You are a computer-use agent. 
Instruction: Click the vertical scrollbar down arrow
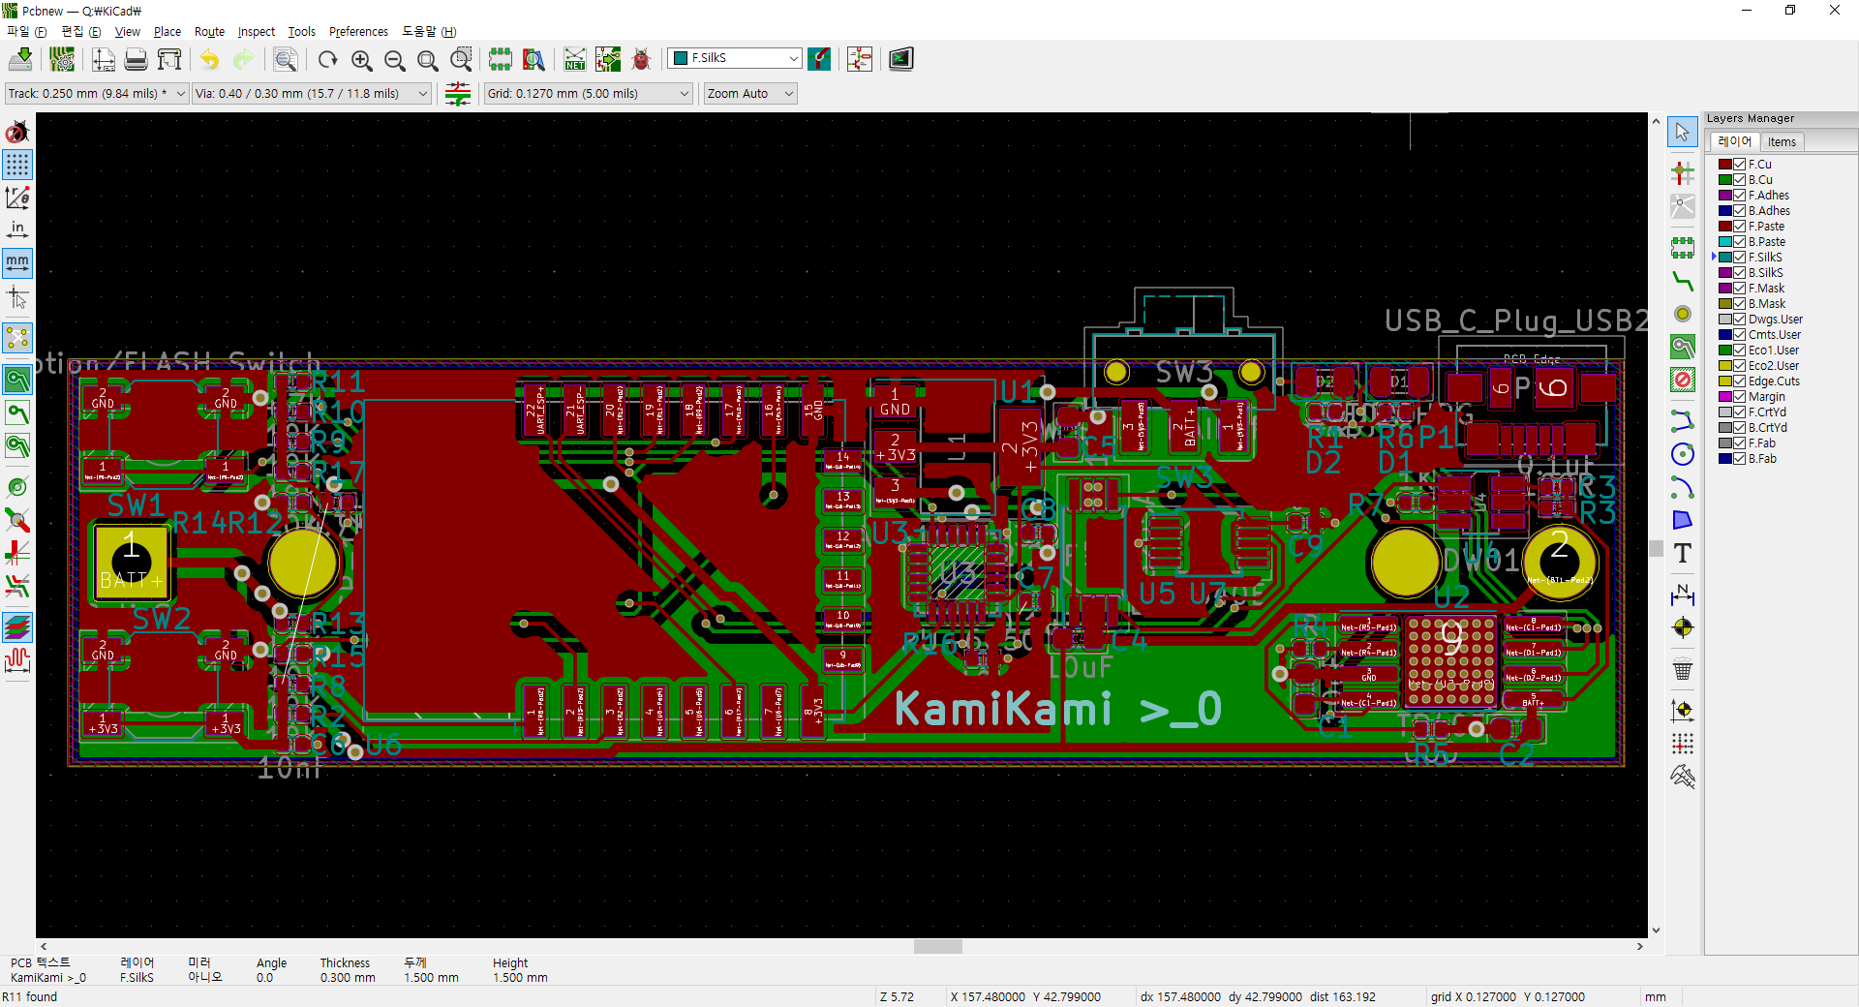pyautogui.click(x=1656, y=931)
